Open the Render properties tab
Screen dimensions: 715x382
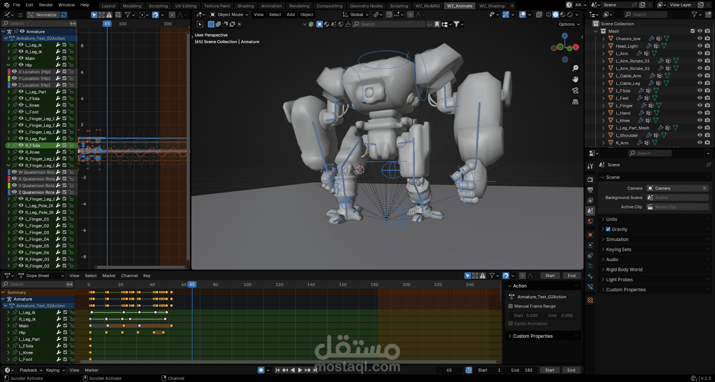point(590,180)
